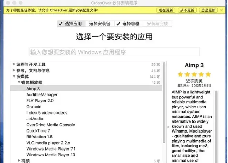Click the '45 项' count
This screenshot has height=163, width=228.
tap(156, 71)
